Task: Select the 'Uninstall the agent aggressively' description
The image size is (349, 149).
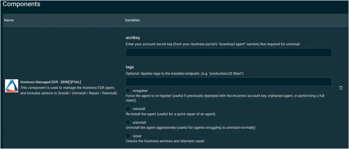Action: [x=191, y=127]
